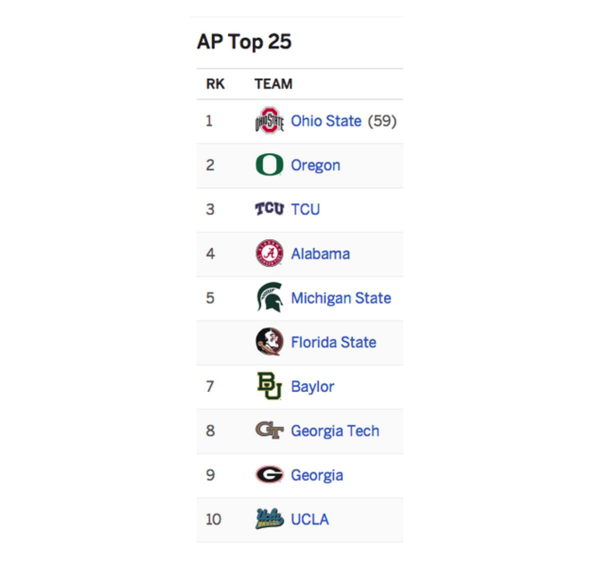Click the Alabama crimson circle logo
The height and width of the screenshot is (564, 600).
click(x=269, y=253)
